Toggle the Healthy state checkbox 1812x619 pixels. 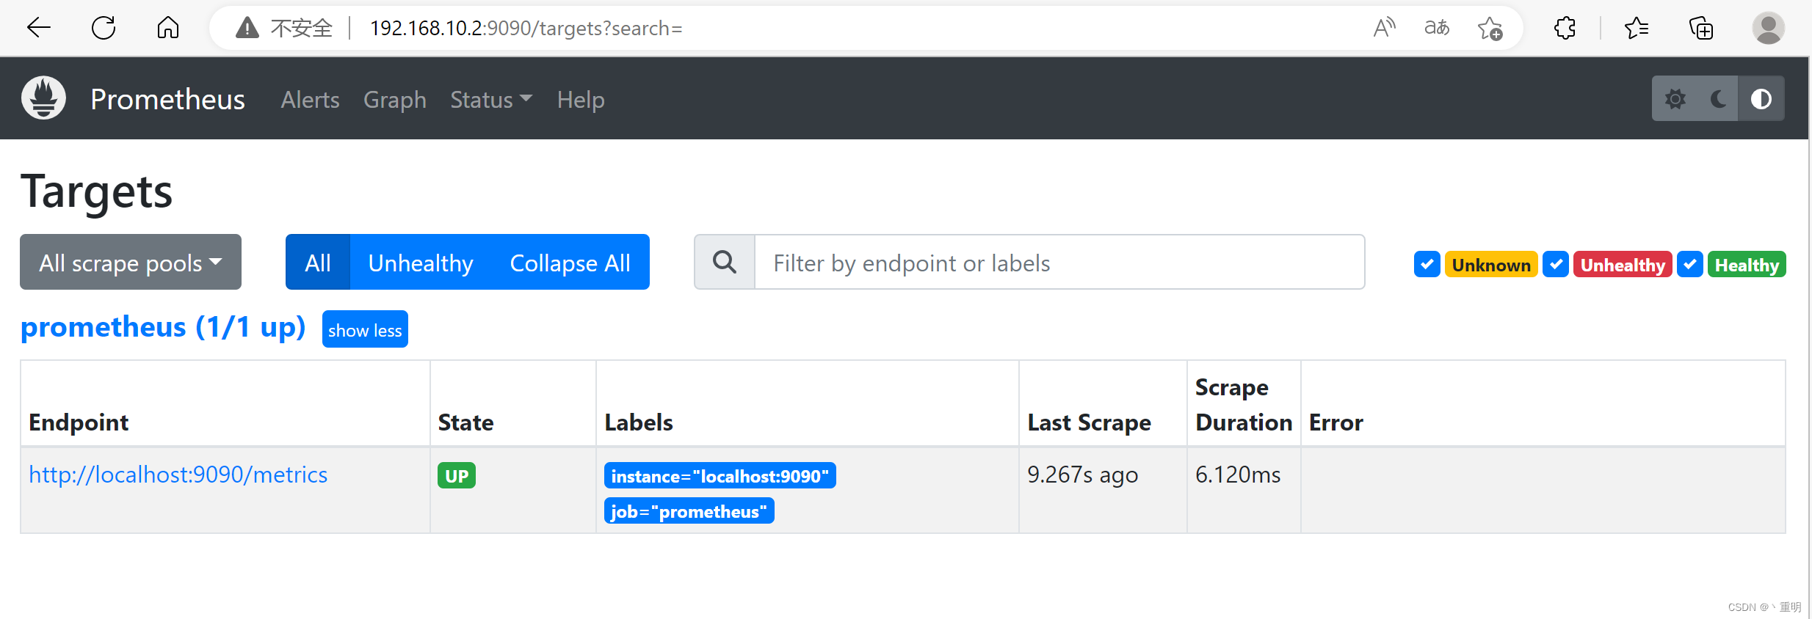tap(1690, 264)
